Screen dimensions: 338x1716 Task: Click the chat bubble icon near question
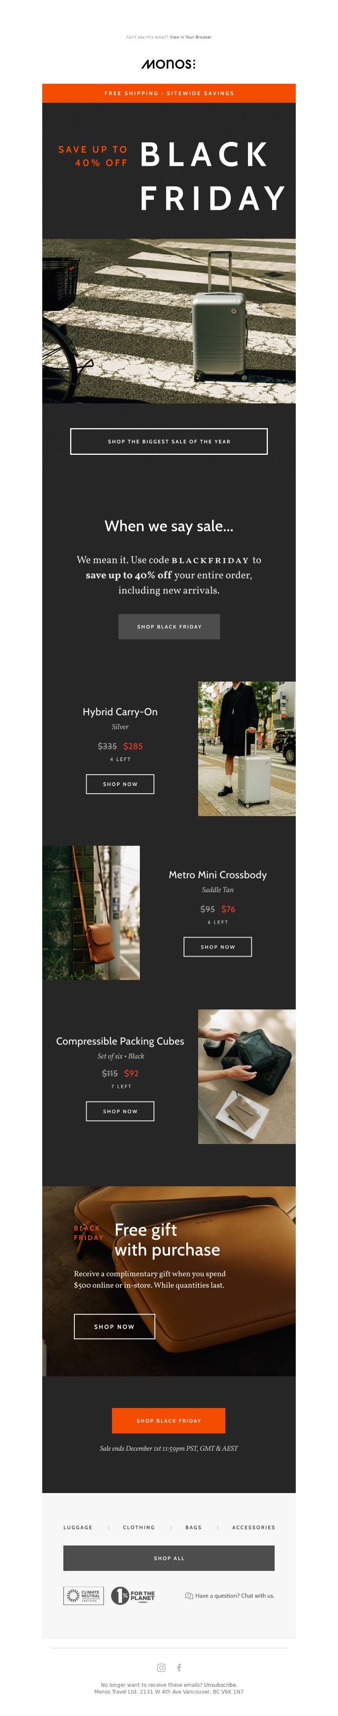(189, 1595)
